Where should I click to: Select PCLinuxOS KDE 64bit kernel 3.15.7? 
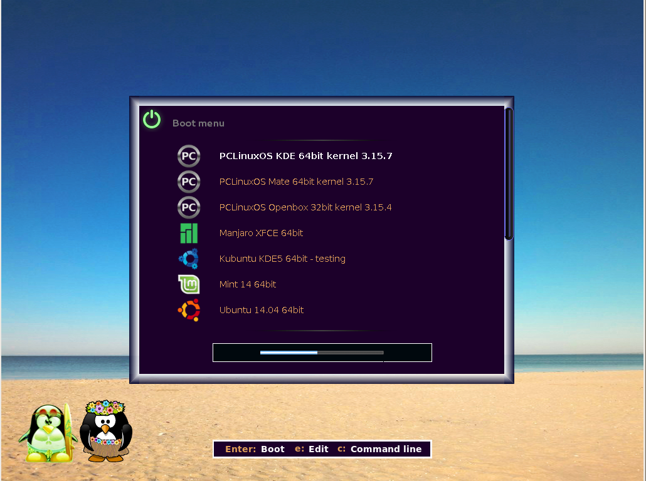tap(305, 156)
